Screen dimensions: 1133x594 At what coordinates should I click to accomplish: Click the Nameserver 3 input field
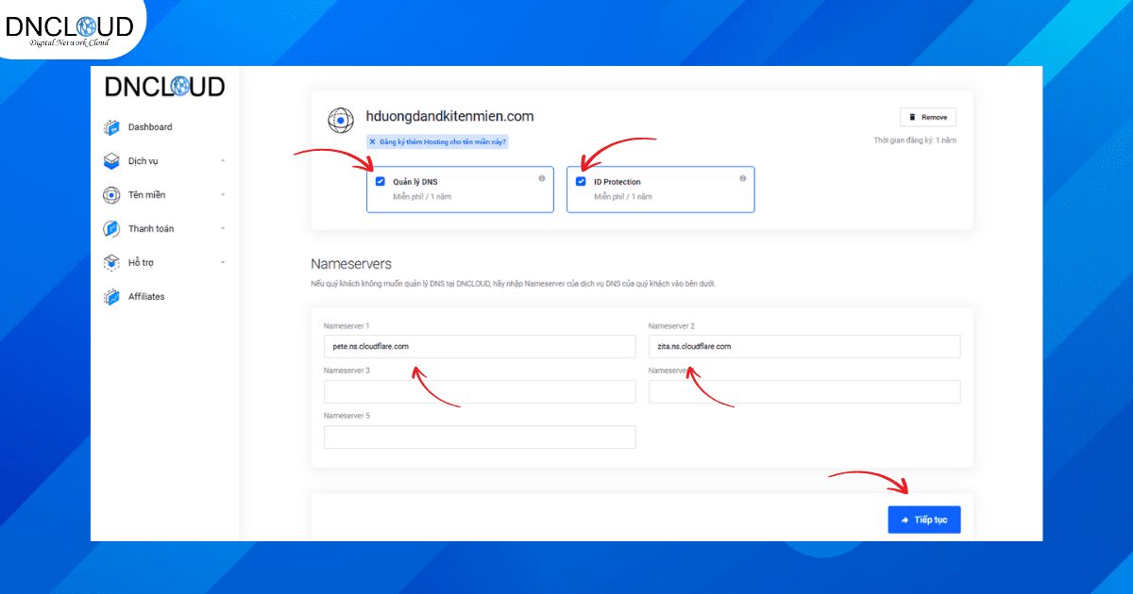tap(480, 392)
